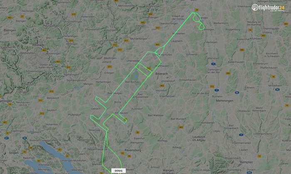Click road 465 shield beside Bad Wurzach
291x174 pixels.
(181, 127)
